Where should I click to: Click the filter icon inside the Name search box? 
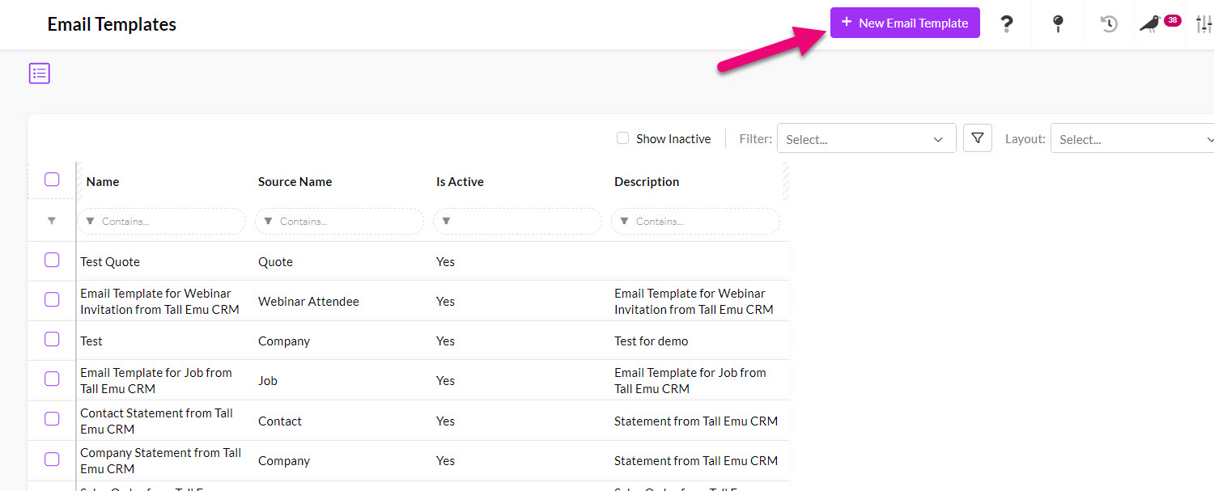click(91, 221)
